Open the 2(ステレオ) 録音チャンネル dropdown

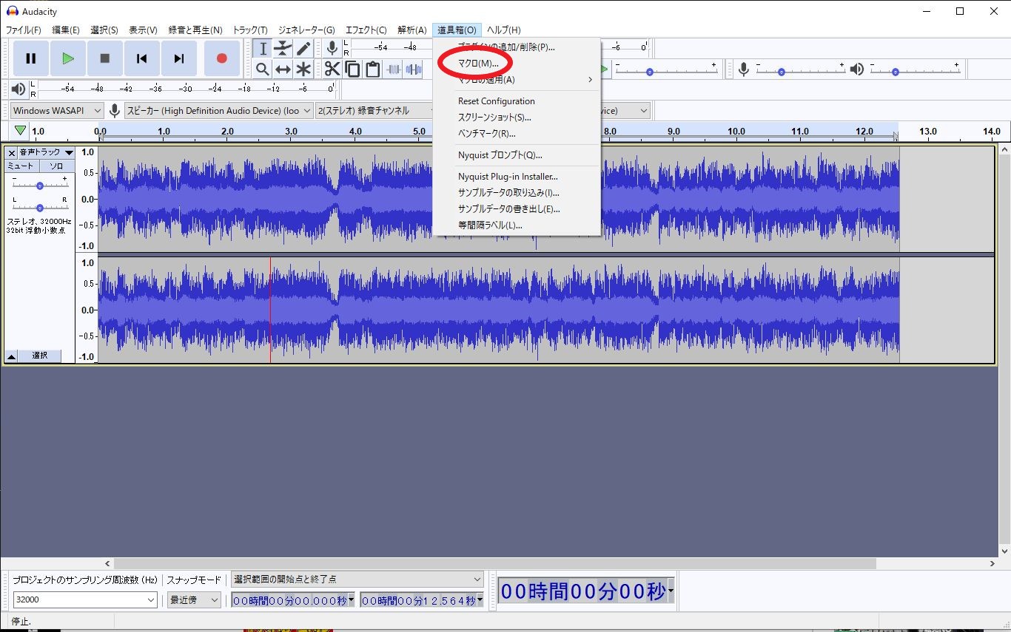[x=374, y=111]
